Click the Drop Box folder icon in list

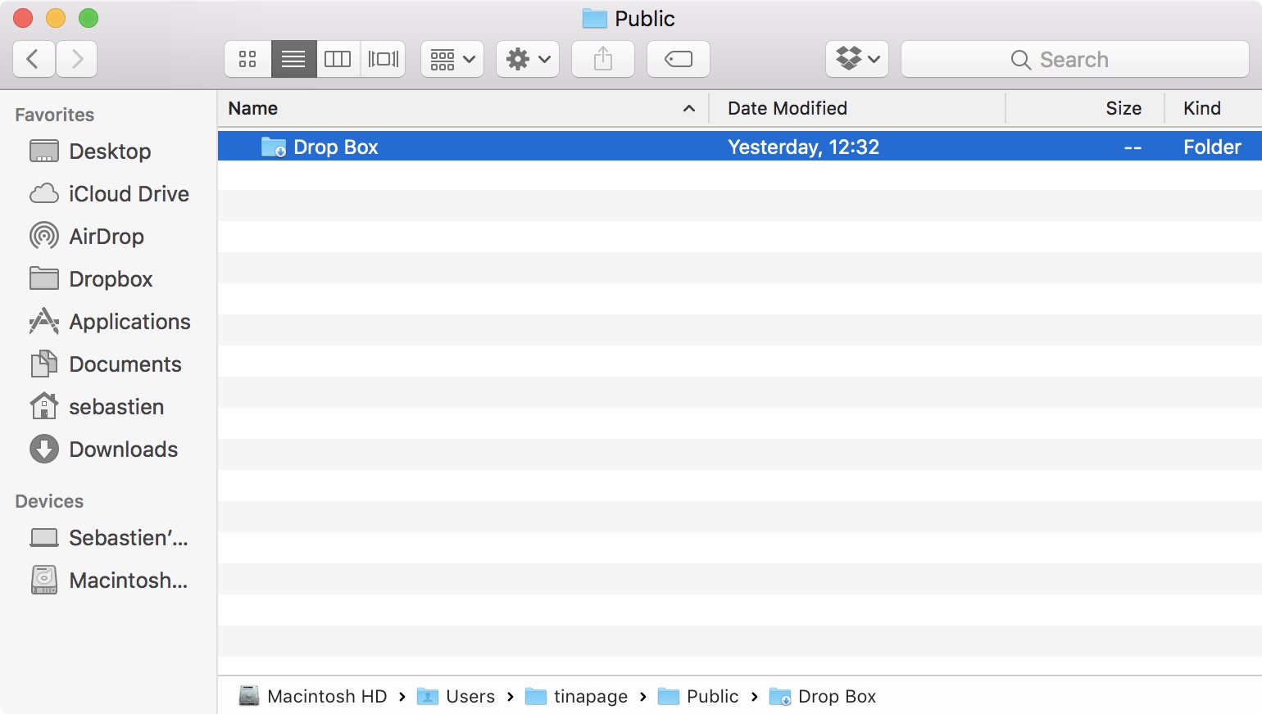tap(274, 147)
